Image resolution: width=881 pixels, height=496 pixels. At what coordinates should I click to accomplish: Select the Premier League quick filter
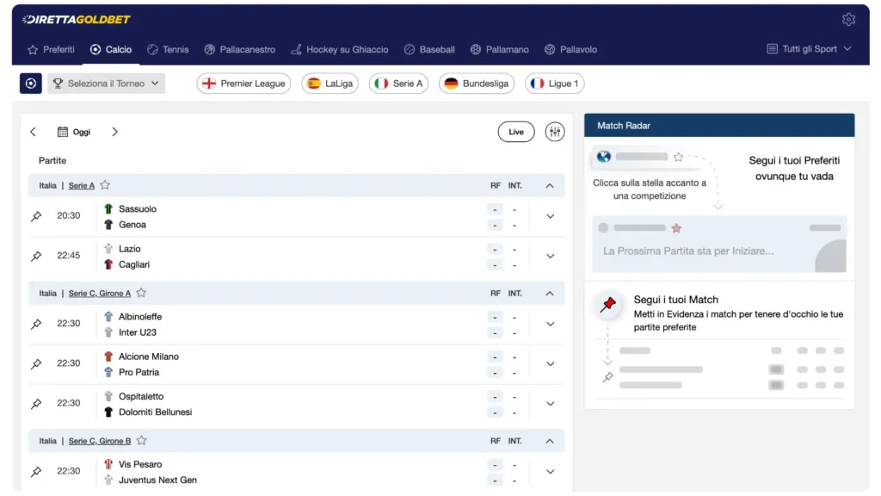pyautogui.click(x=241, y=83)
